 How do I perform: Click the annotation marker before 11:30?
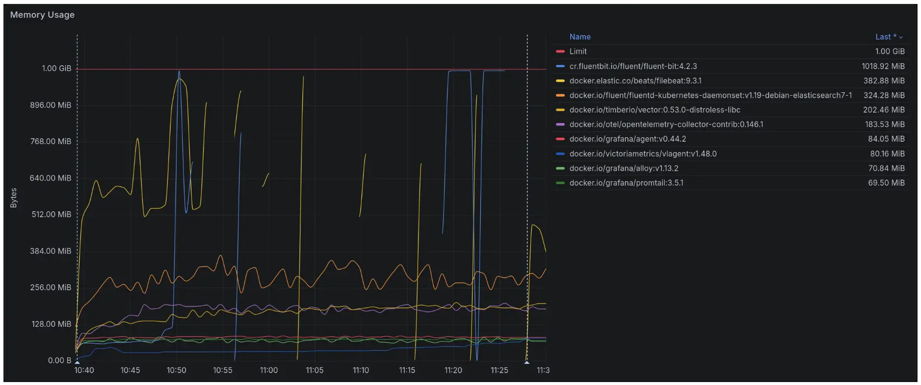click(527, 362)
